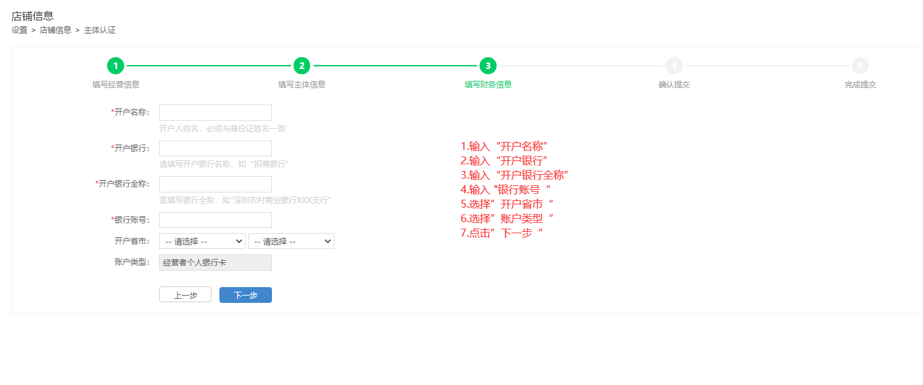Open the province 请选择 dropdown
Image resolution: width=923 pixels, height=385 pixels.
point(202,241)
